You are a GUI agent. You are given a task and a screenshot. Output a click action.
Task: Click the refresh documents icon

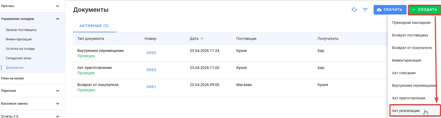[x=354, y=10]
